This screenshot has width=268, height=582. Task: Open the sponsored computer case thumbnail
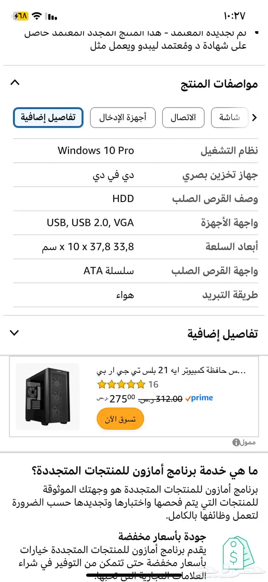[x=48, y=396]
